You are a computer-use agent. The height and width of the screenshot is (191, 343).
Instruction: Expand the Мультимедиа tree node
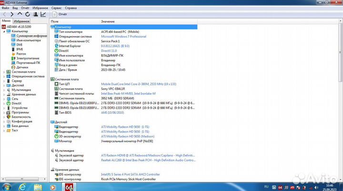[4, 90]
